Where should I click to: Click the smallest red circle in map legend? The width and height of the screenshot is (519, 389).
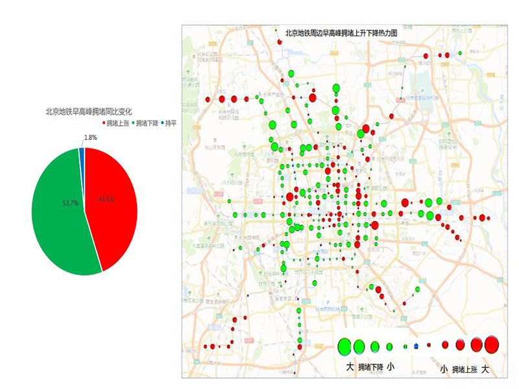[x=429, y=346]
